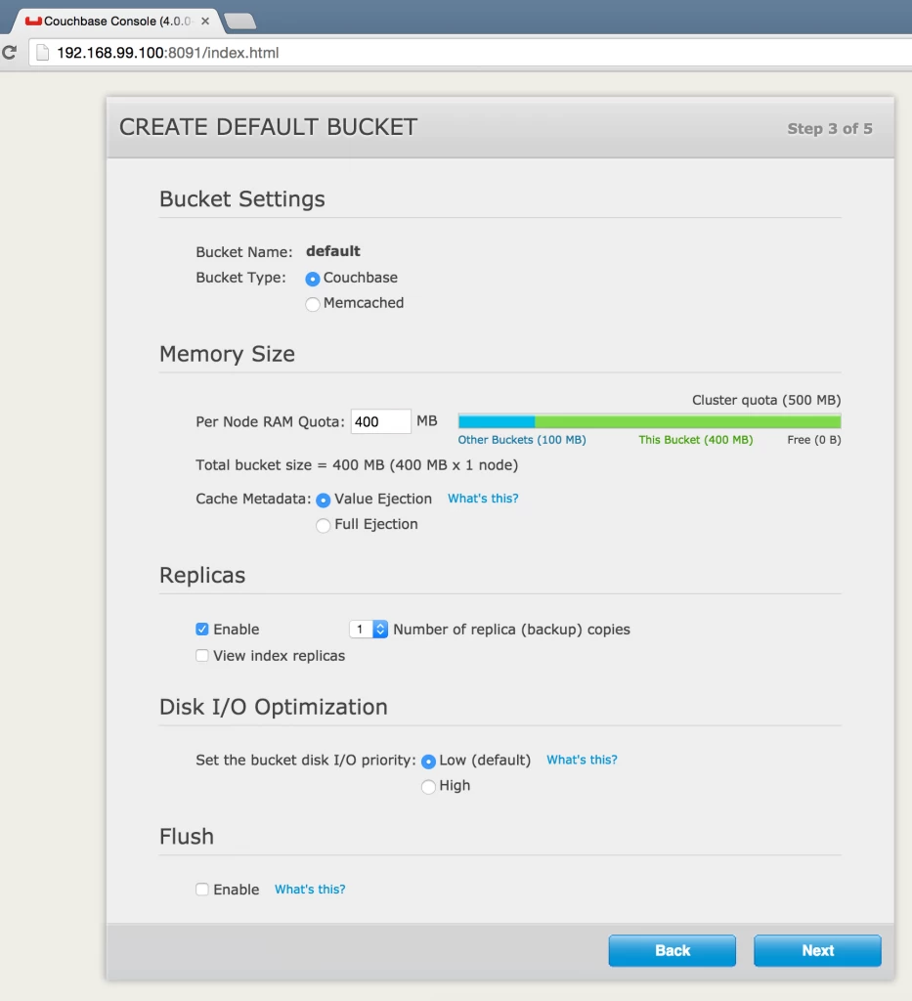Switch to the Couchbase Console tab

click(x=116, y=22)
